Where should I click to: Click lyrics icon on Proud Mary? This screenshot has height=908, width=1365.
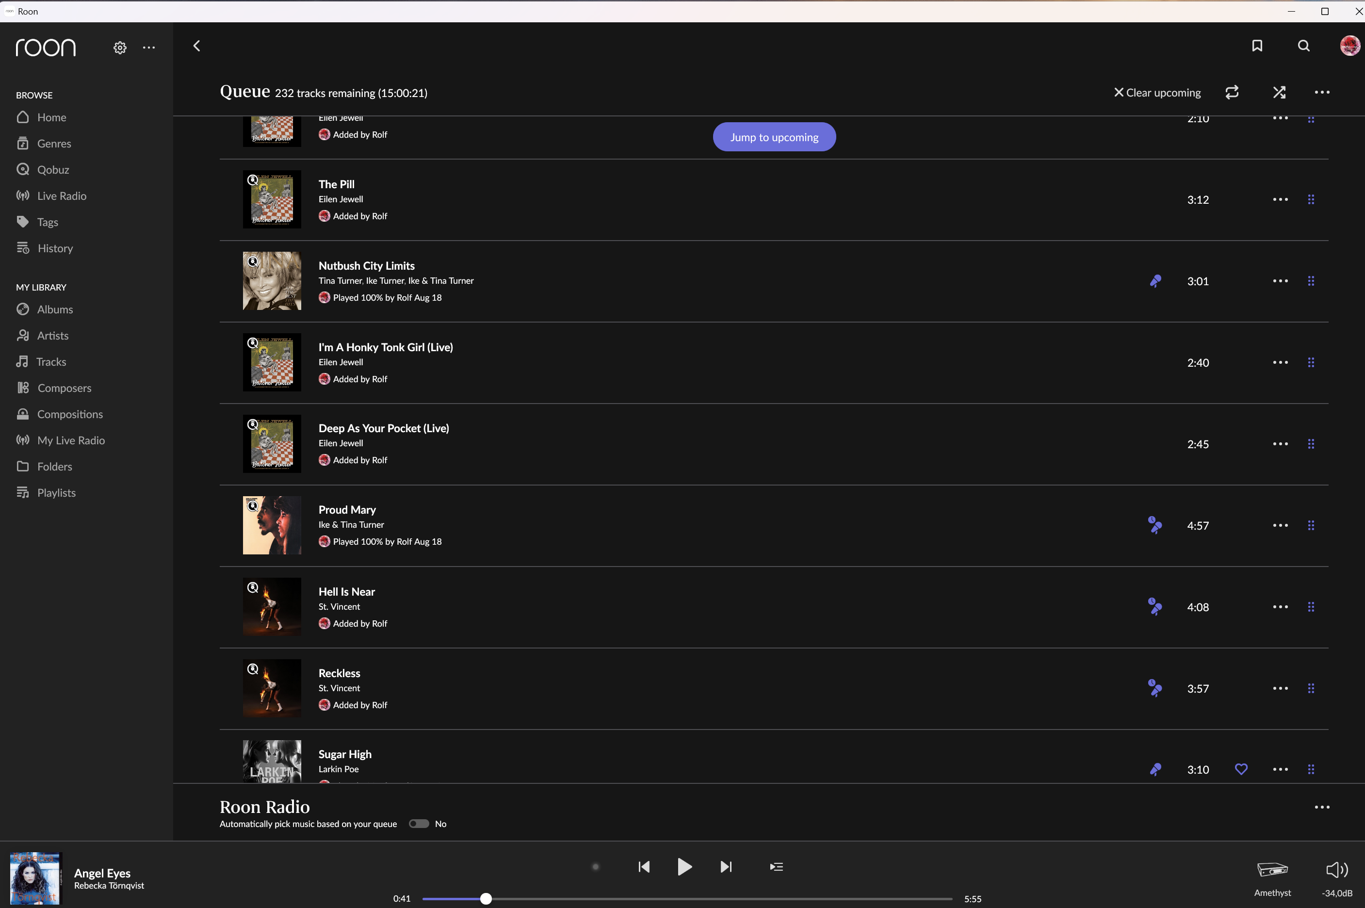(x=1155, y=525)
